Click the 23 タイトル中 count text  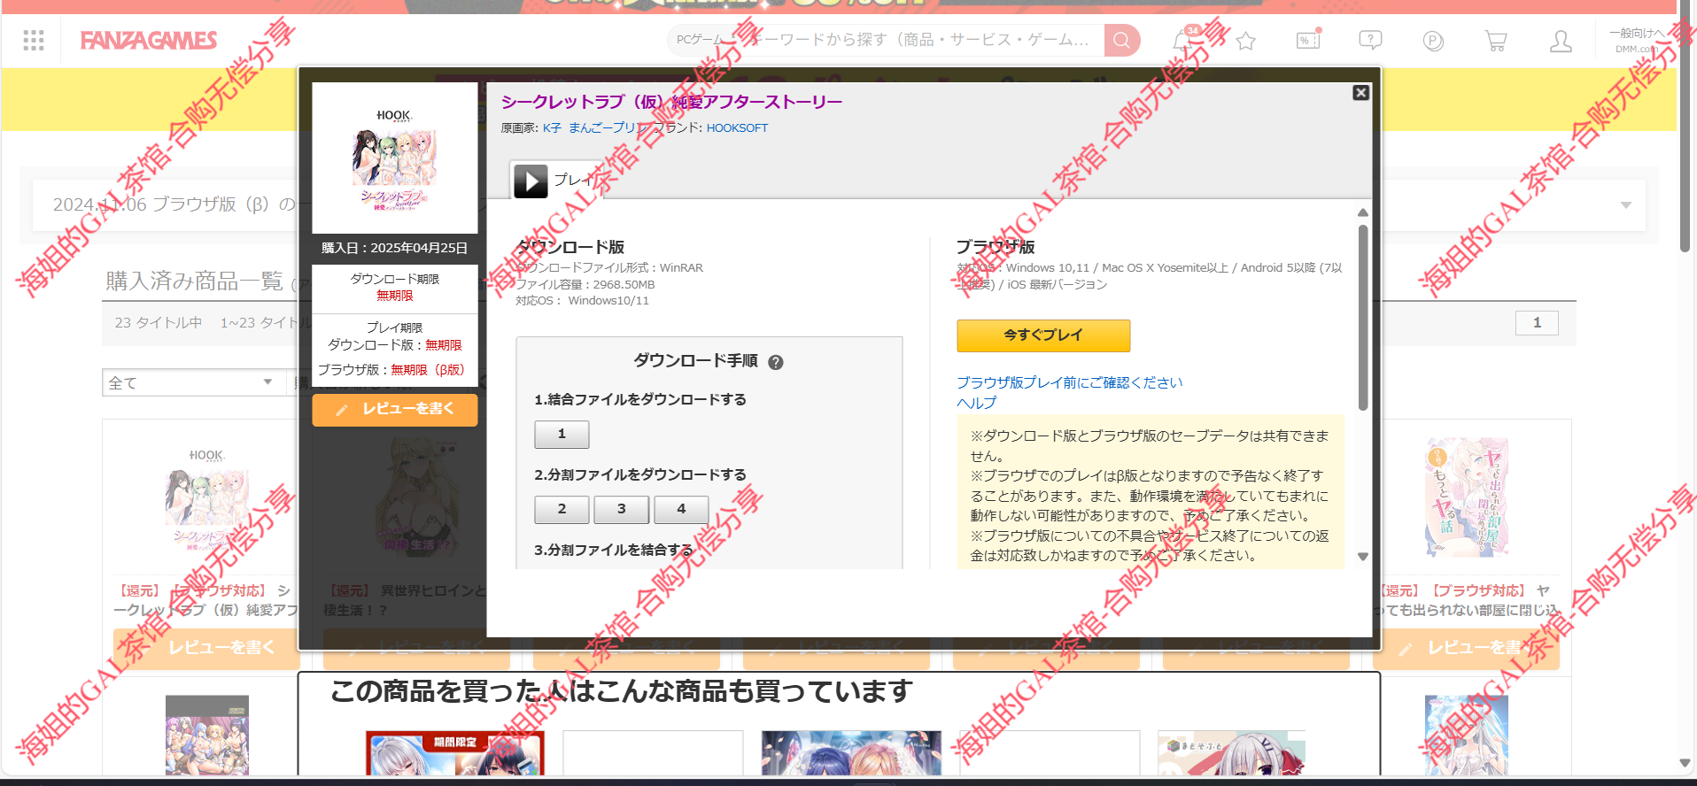[x=159, y=323]
